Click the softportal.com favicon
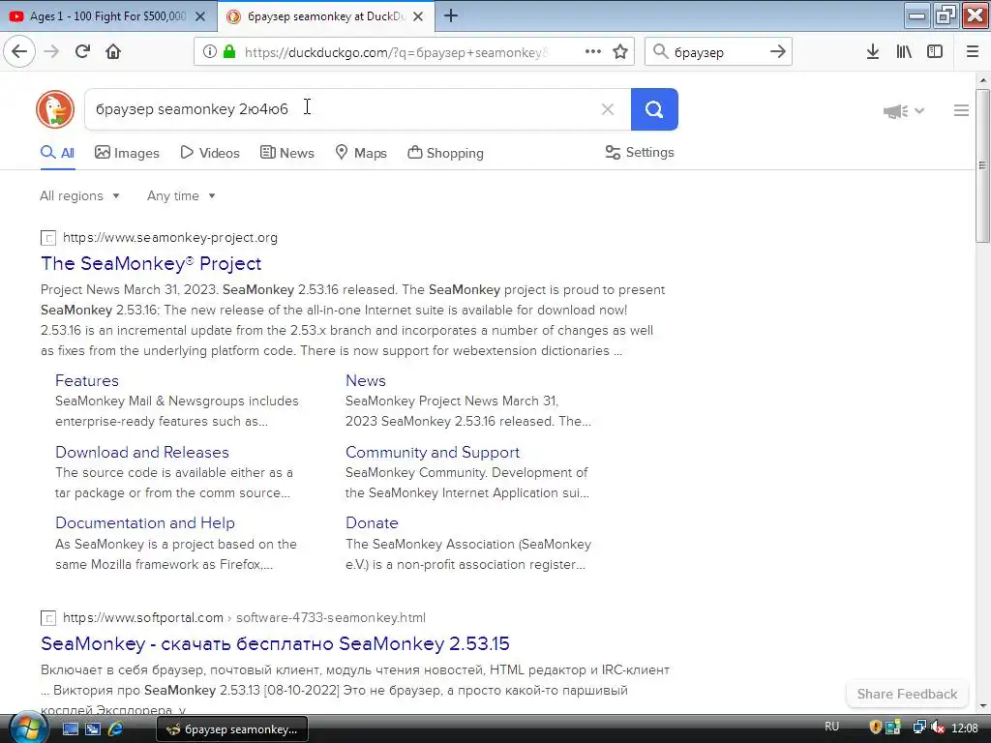991x743 pixels. (x=48, y=618)
